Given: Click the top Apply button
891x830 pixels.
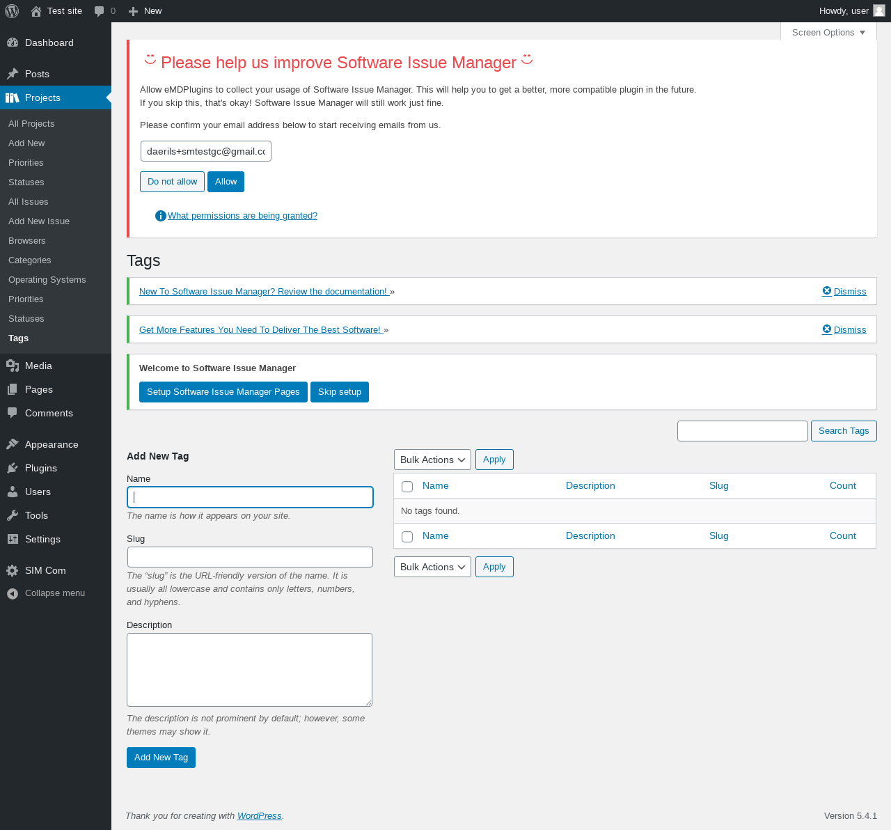Looking at the screenshot, I should click(x=494, y=460).
